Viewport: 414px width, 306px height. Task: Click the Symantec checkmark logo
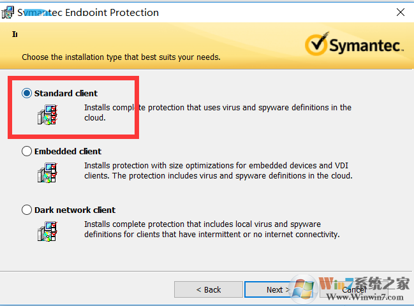[316, 45]
